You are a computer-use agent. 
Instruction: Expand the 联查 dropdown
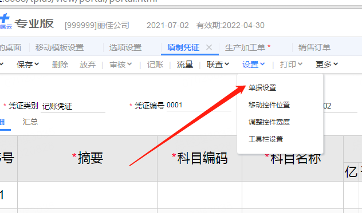218,65
